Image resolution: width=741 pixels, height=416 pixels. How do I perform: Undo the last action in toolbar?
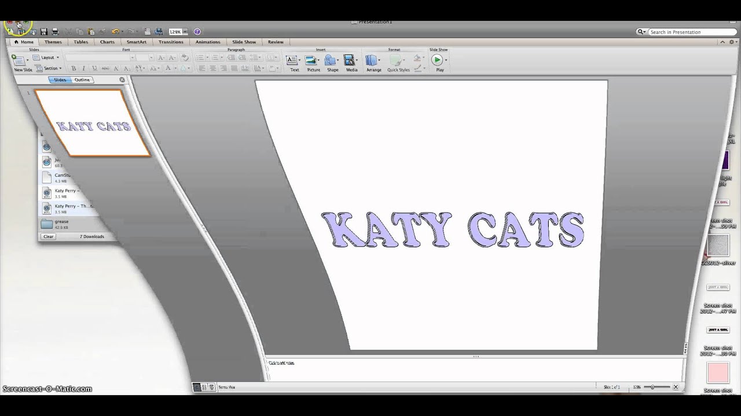tap(115, 32)
